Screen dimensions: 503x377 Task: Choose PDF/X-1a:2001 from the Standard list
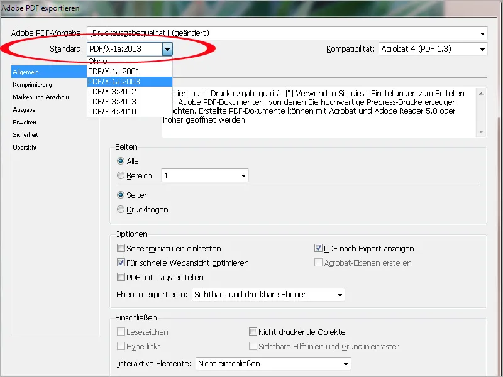coord(130,71)
